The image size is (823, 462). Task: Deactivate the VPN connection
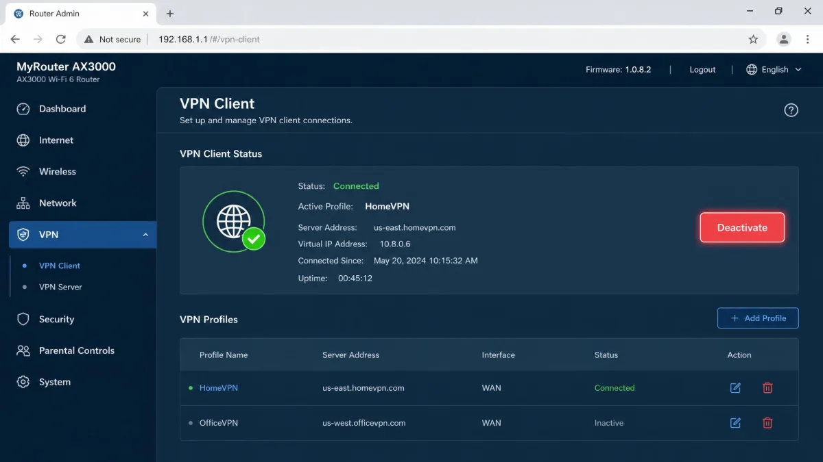point(742,228)
